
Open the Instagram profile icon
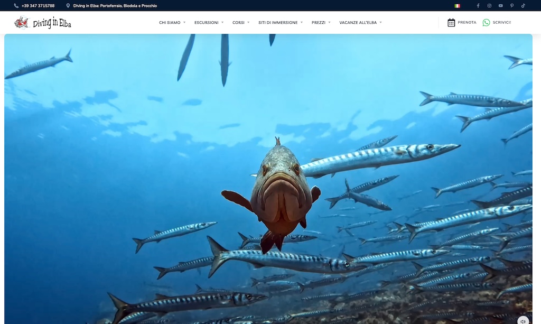click(489, 6)
